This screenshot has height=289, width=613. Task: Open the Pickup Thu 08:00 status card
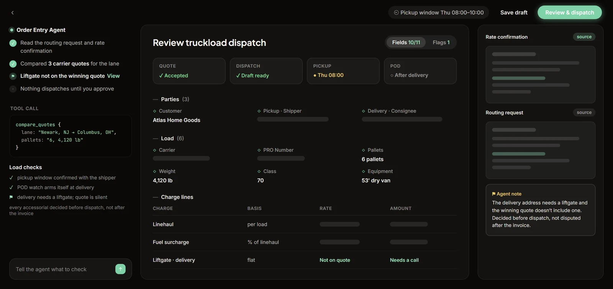[343, 71]
